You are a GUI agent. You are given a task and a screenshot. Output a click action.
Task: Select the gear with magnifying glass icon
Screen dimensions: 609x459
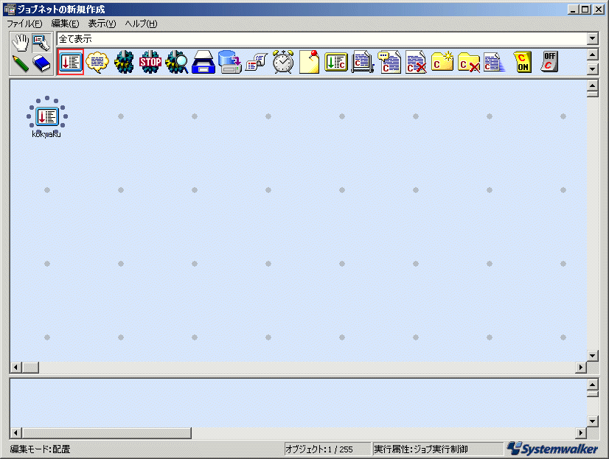point(177,62)
